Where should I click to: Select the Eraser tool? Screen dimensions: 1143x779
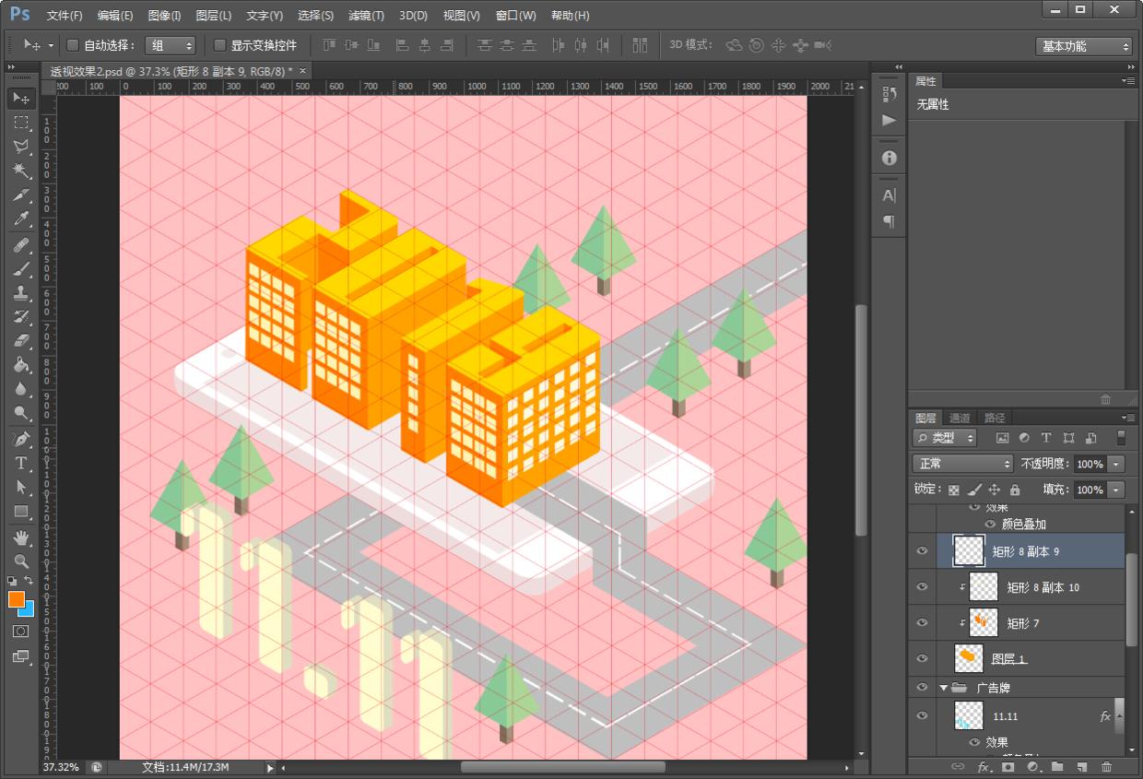click(x=20, y=340)
